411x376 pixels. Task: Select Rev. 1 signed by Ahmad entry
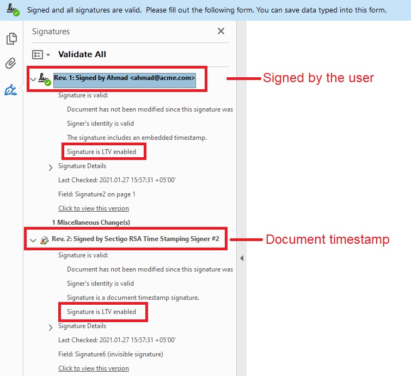pyautogui.click(x=124, y=78)
